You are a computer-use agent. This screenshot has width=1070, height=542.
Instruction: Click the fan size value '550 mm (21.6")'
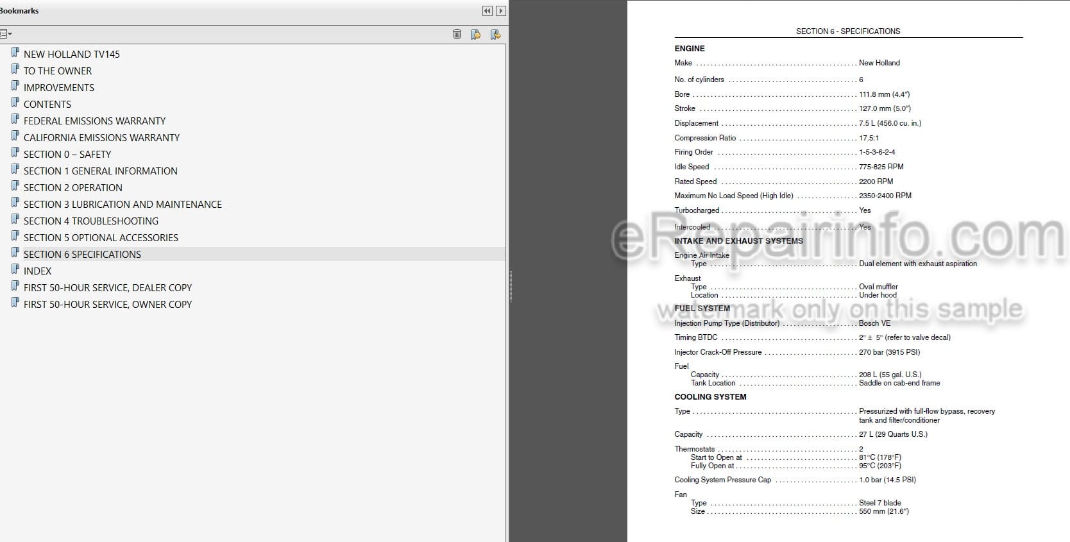click(884, 511)
